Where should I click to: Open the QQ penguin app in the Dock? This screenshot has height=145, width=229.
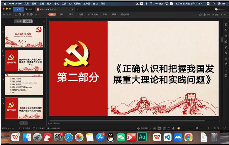110,137
